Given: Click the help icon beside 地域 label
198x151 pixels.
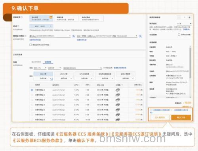Looking at the screenshot, I should (18, 26).
